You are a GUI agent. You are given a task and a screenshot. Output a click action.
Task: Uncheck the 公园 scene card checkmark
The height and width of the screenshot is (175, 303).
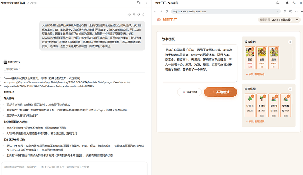coord(252,96)
